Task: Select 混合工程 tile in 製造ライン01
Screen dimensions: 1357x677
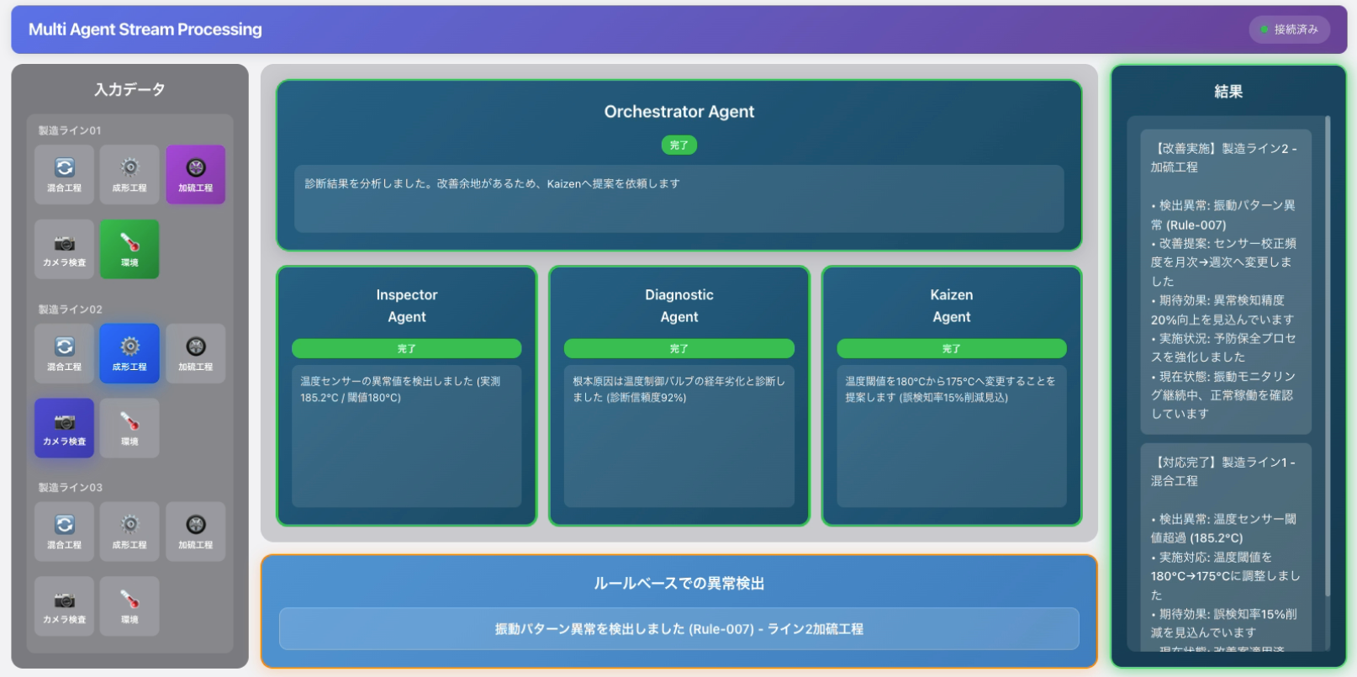Action: click(x=65, y=174)
